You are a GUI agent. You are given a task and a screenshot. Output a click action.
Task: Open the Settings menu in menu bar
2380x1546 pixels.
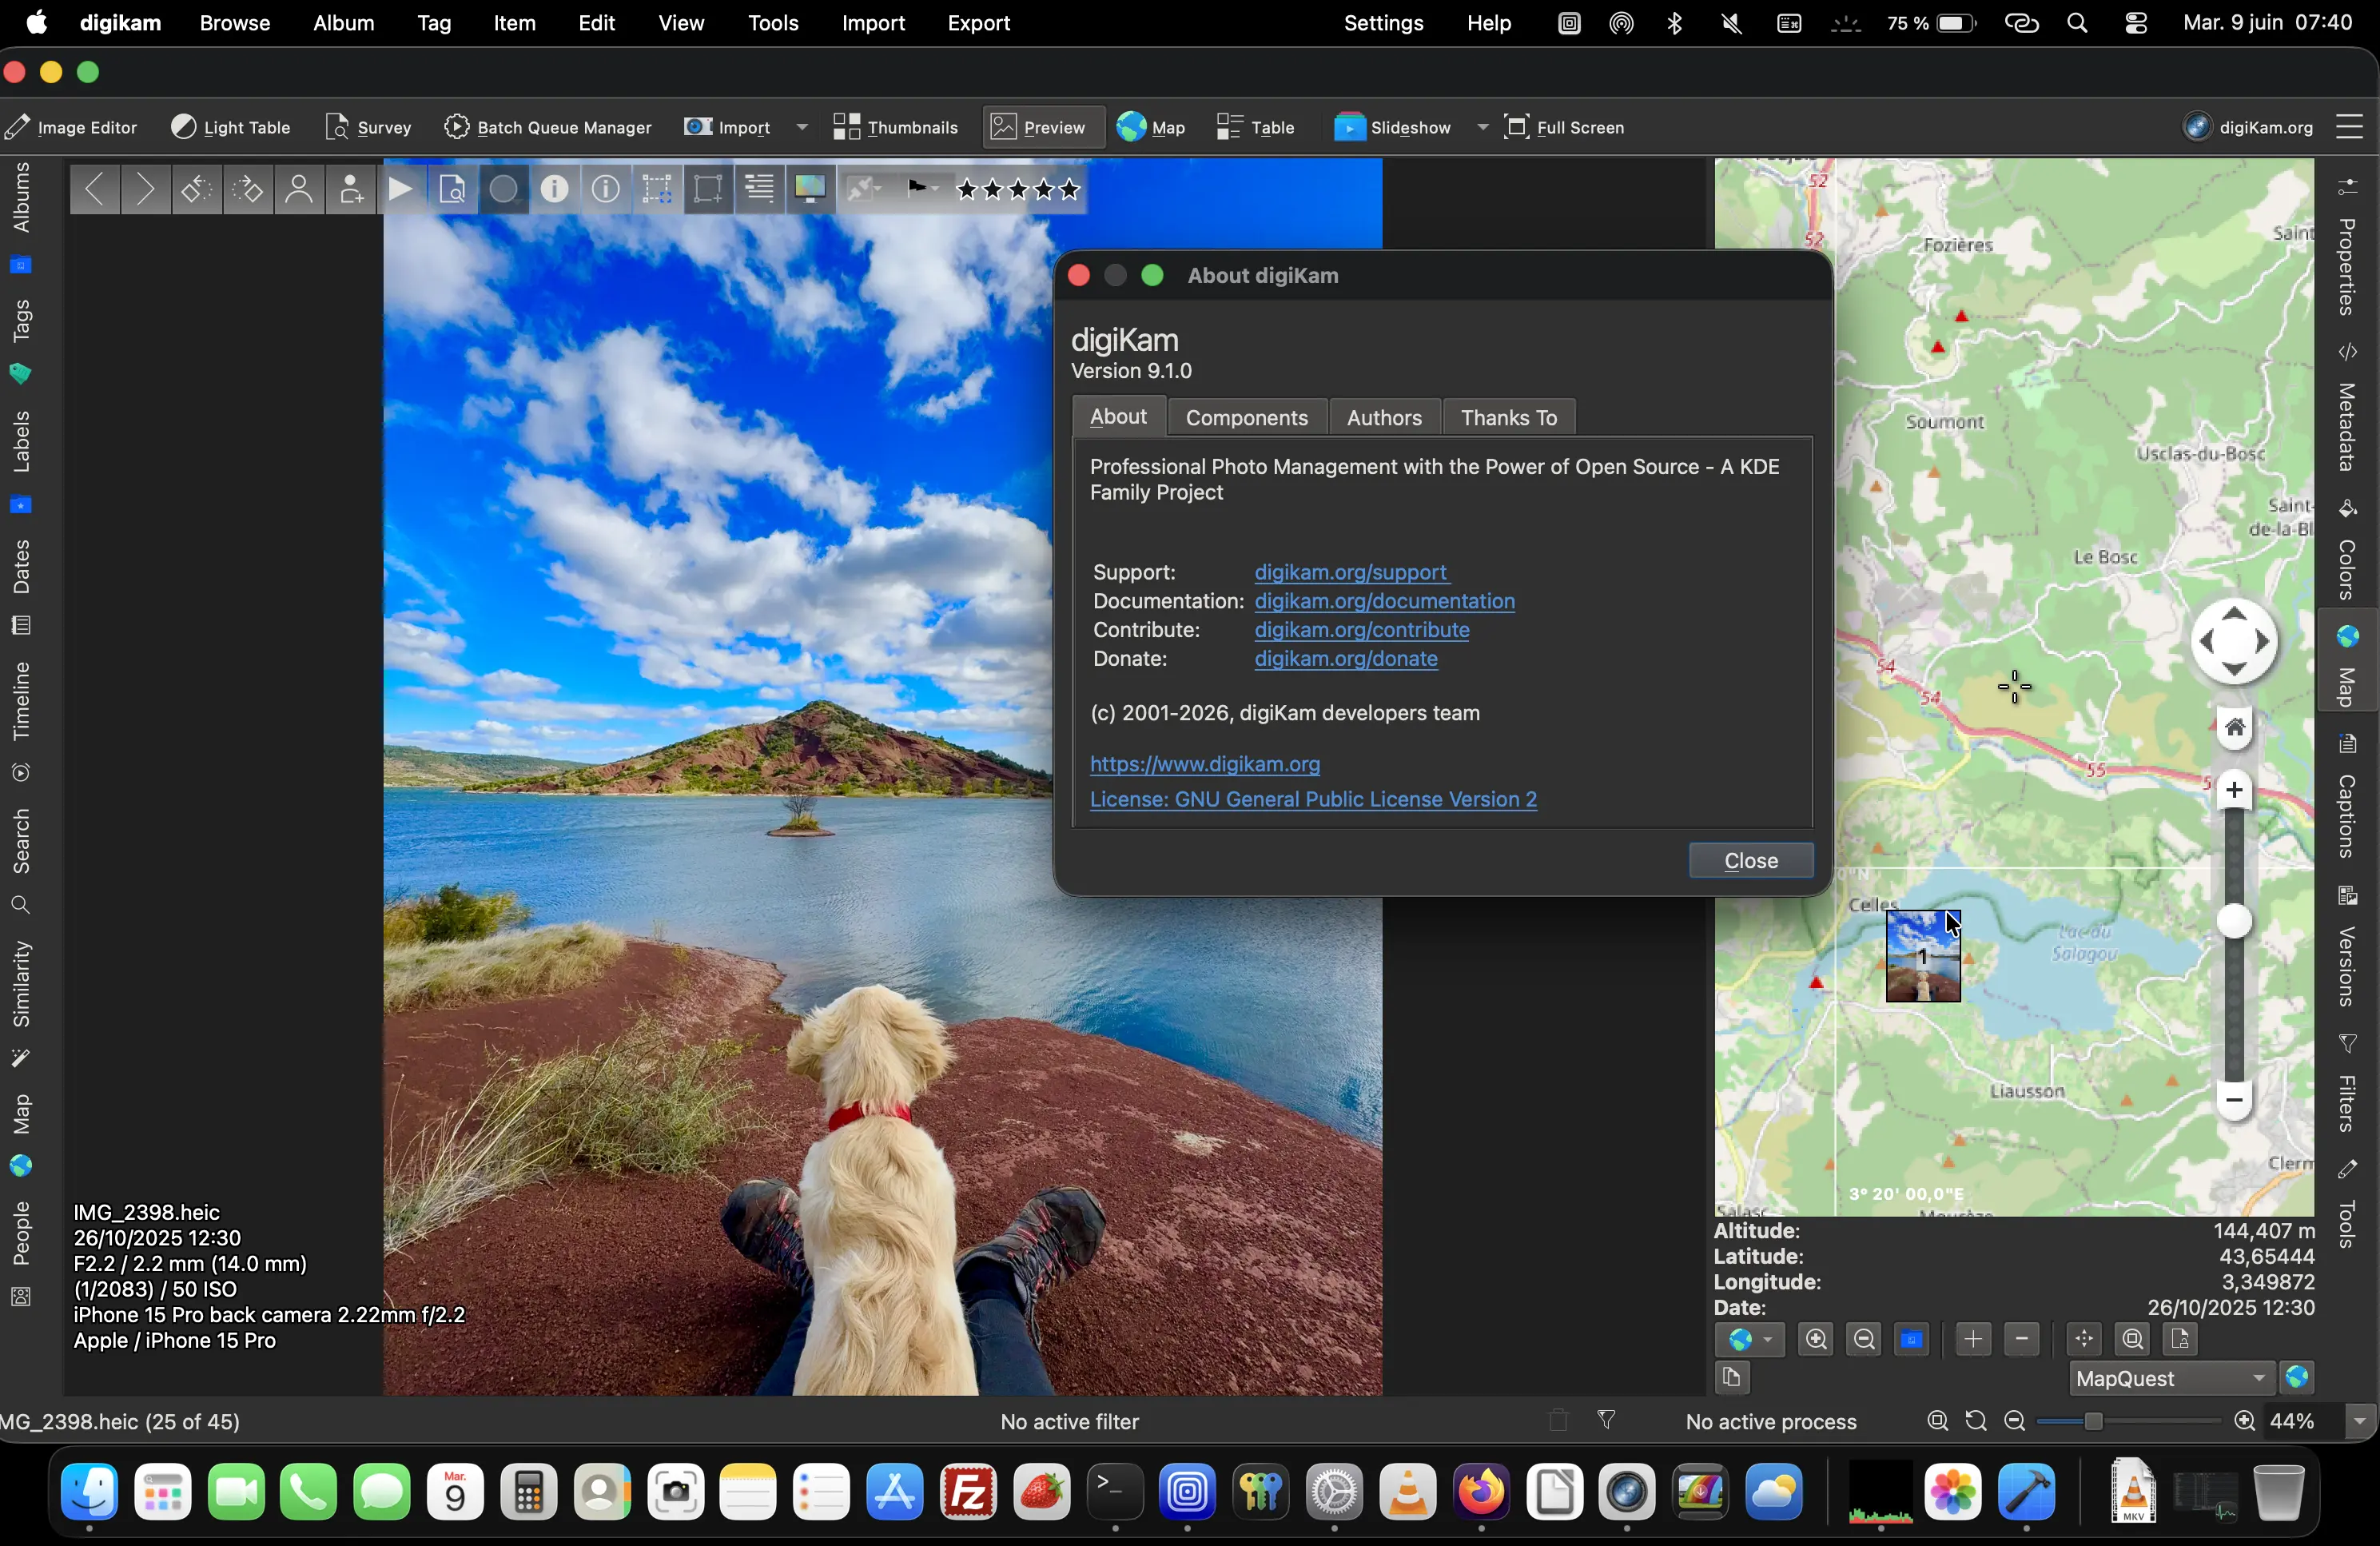pos(1383,23)
